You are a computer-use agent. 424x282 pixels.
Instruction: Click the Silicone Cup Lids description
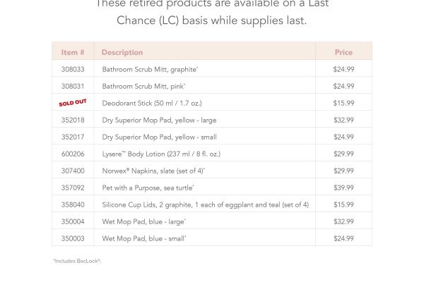coord(205,204)
